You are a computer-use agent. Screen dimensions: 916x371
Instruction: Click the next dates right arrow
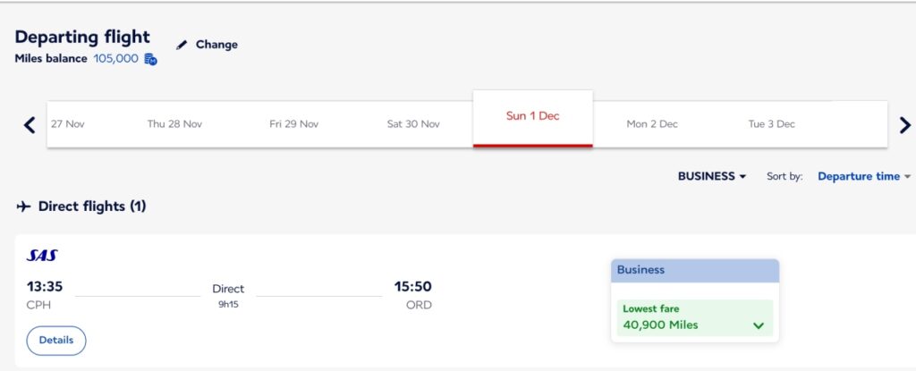tap(905, 124)
